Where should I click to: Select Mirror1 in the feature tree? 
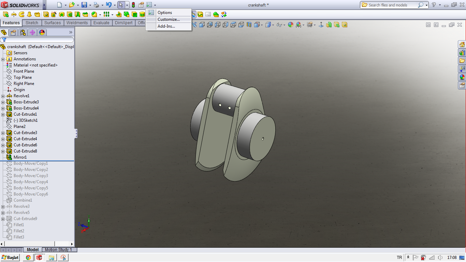tap(20, 157)
